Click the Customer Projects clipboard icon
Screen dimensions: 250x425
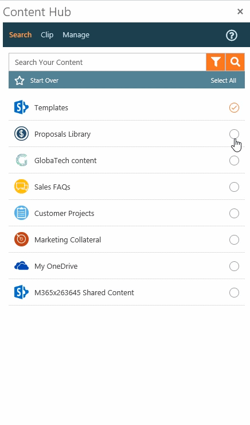point(21,213)
